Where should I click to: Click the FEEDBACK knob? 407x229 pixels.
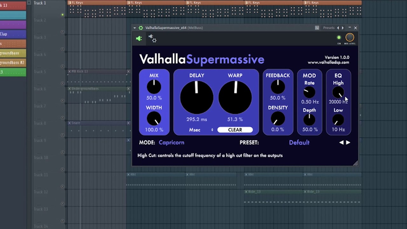tap(278, 87)
